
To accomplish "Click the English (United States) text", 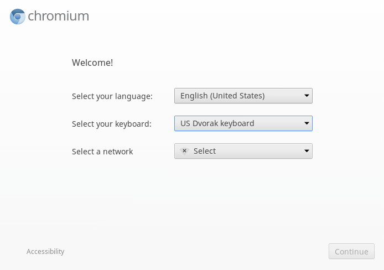I will coord(222,96).
